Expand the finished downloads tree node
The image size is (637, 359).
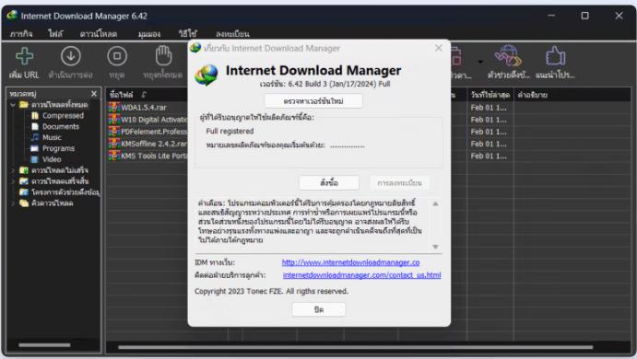click(x=13, y=181)
